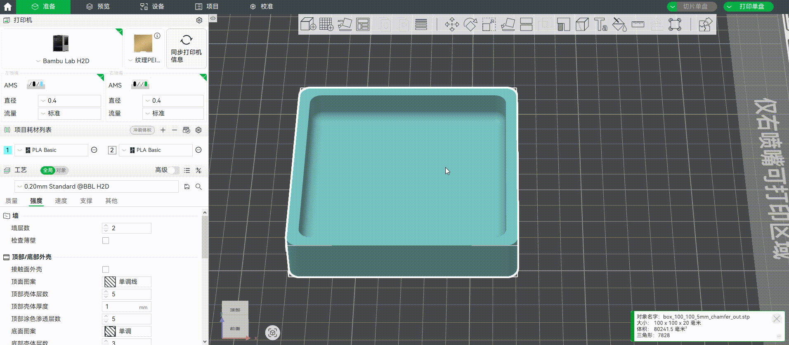
Task: Open printer settings gear icon
Action: point(199,20)
